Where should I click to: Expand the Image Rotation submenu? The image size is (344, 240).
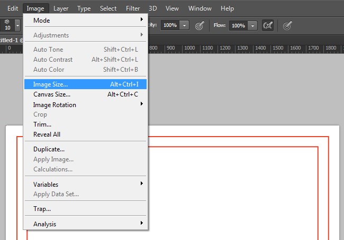[85, 104]
